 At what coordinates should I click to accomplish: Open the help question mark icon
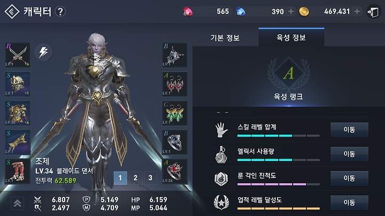[60, 12]
